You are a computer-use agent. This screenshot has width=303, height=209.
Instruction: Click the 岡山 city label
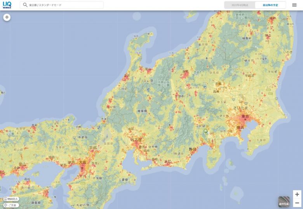tap(23, 164)
